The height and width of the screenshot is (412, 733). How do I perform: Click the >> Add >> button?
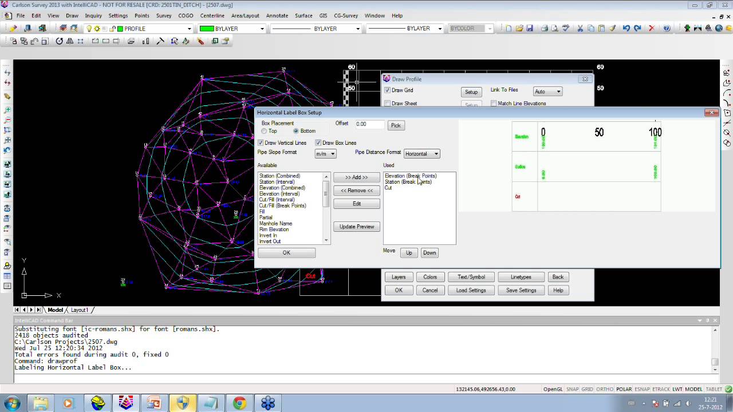tap(357, 177)
